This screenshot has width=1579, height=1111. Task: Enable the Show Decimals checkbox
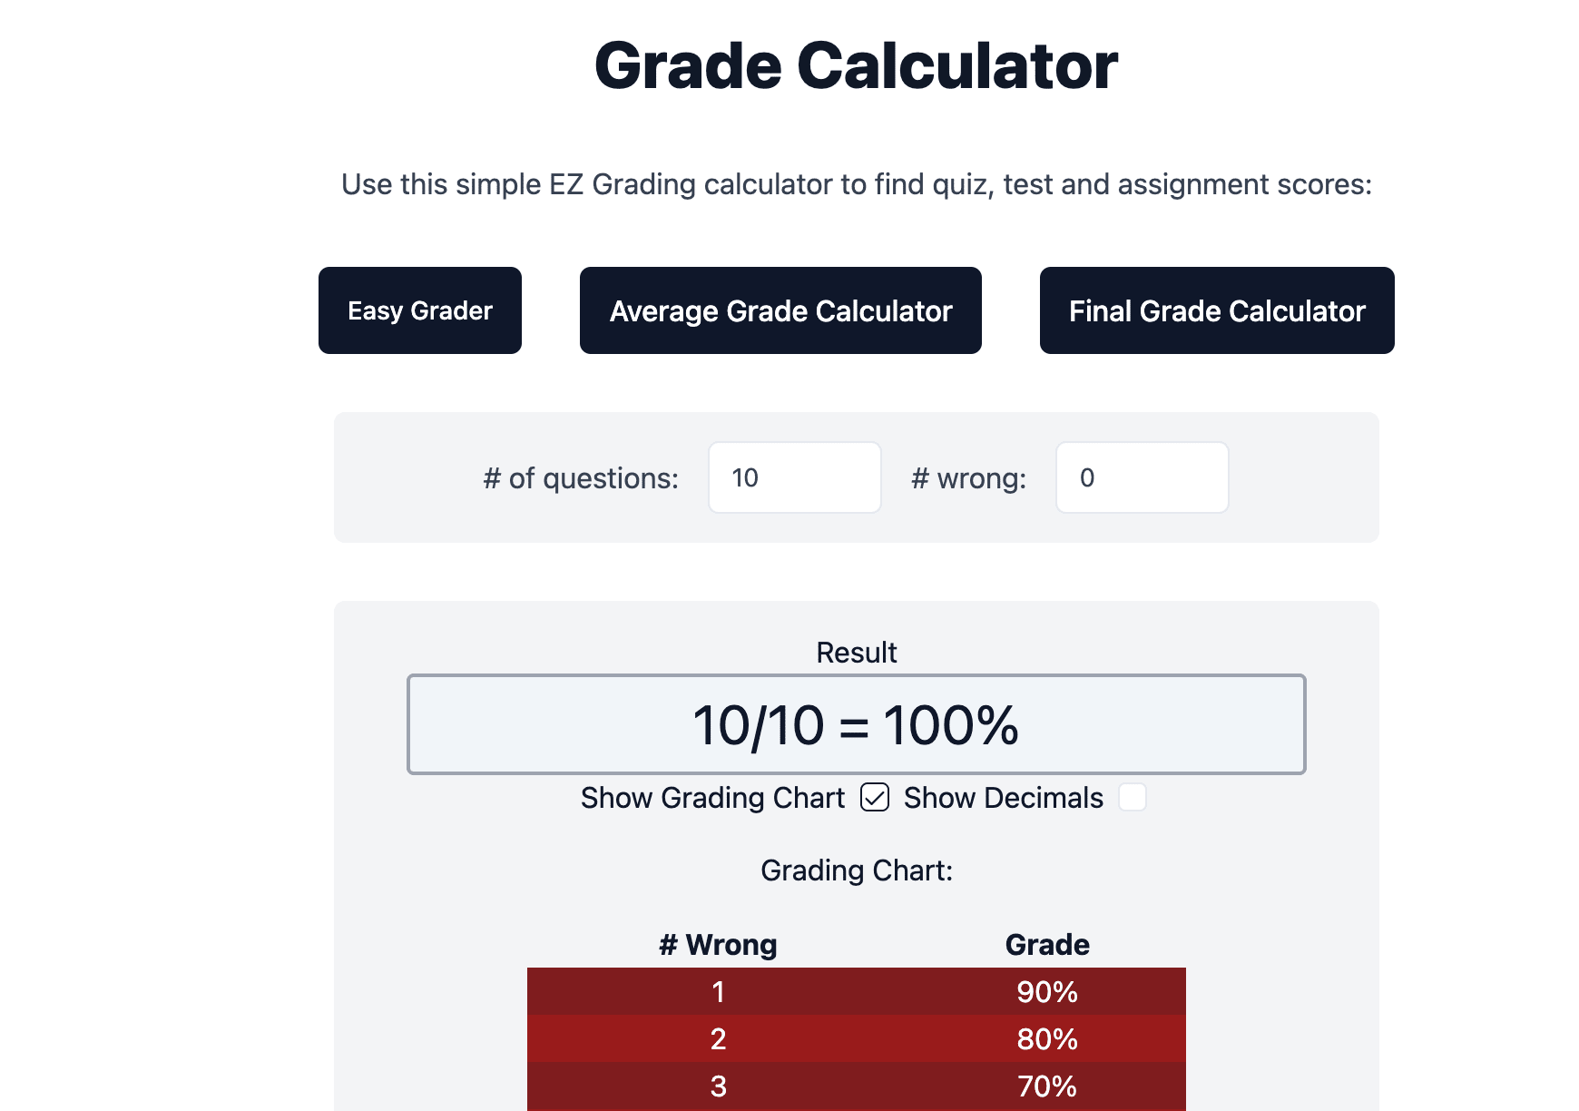[1133, 797]
